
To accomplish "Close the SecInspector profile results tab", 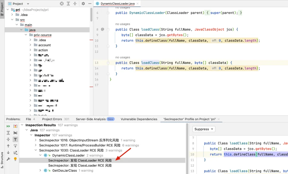I will pyautogui.click(x=219, y=119).
